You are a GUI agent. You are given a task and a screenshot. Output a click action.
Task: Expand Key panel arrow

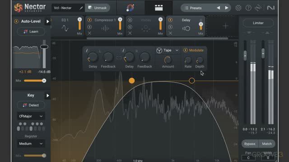(x=48, y=95)
